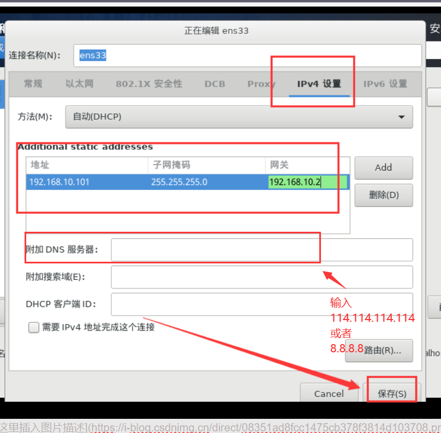Image resolution: width=441 pixels, height=433 pixels.
Task: Select the address cell 192.168.10.101
Action: (x=87, y=182)
